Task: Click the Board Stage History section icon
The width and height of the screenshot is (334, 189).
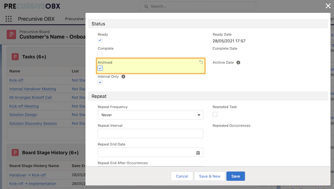Action: point(15,153)
